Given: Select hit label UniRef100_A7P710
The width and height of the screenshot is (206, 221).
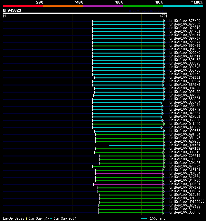Looking at the screenshot, I should [x=185, y=28].
